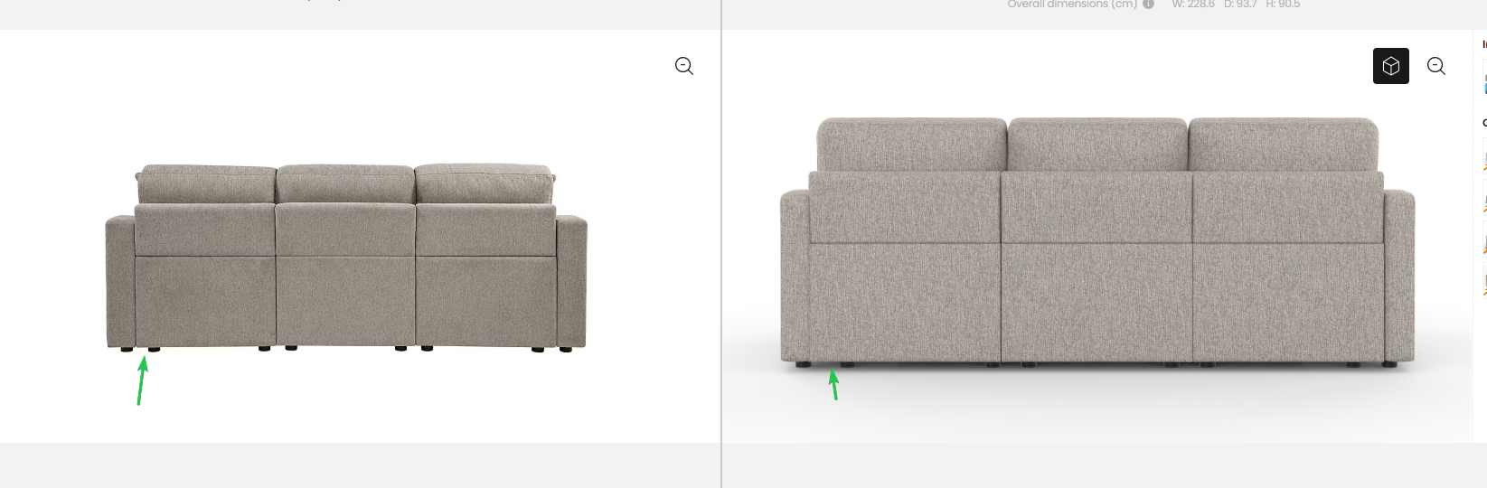Screen dimensions: 1487x488
Task: Click the Overall dimensions (cm) label
Action: [x=1072, y=5]
